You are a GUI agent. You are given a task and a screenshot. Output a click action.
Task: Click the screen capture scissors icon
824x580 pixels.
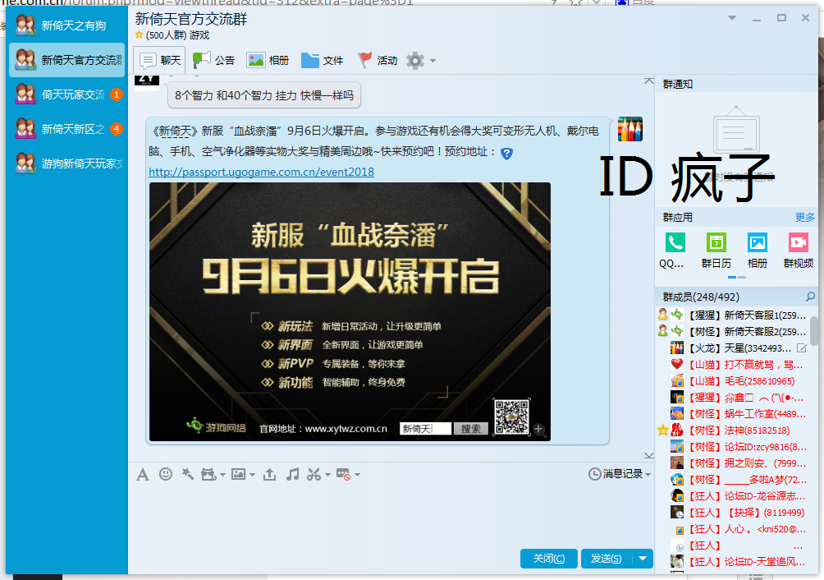pyautogui.click(x=314, y=474)
